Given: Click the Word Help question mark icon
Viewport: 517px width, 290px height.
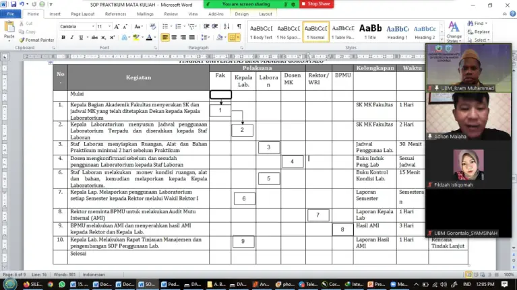Looking at the screenshot, I should pyautogui.click(x=512, y=13).
